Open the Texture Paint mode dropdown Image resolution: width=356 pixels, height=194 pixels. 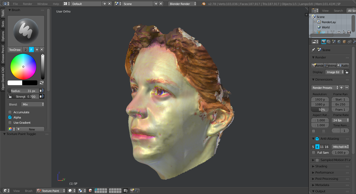coord(51,191)
